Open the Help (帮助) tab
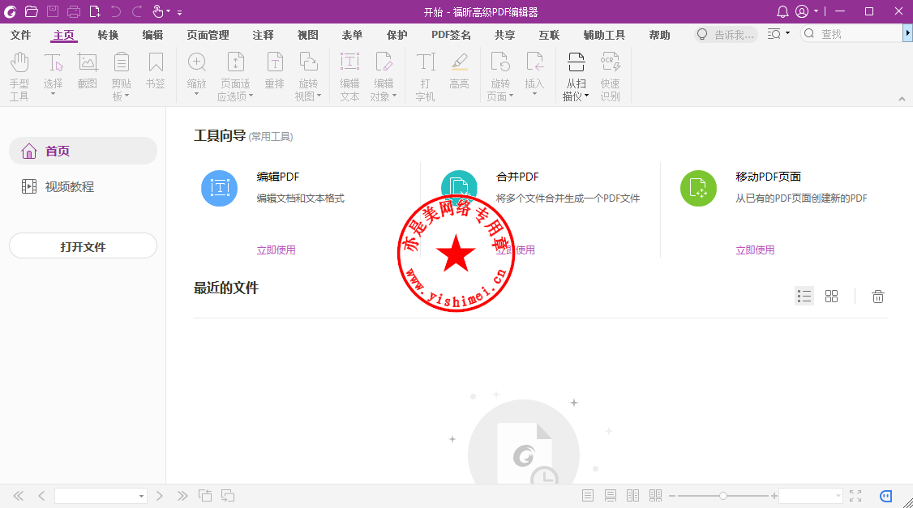Screen dimensions: 913x508 [660, 35]
